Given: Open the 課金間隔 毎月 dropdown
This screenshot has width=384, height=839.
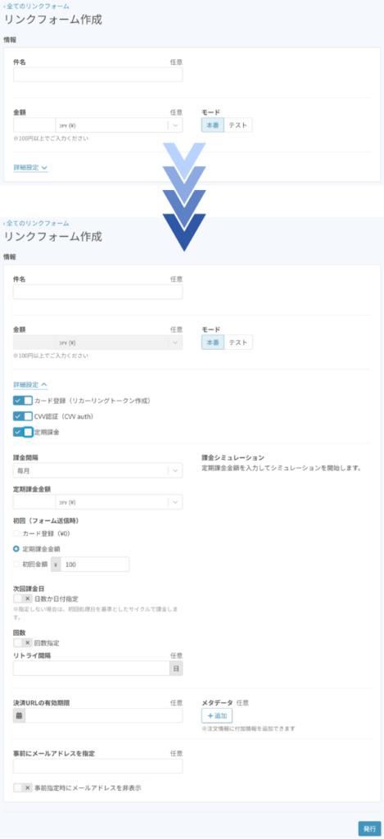Looking at the screenshot, I should (x=98, y=470).
